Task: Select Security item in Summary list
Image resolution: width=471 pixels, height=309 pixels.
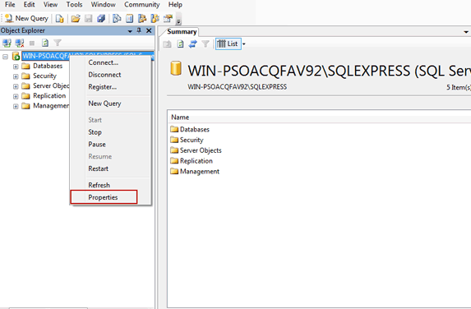Action: pos(187,140)
